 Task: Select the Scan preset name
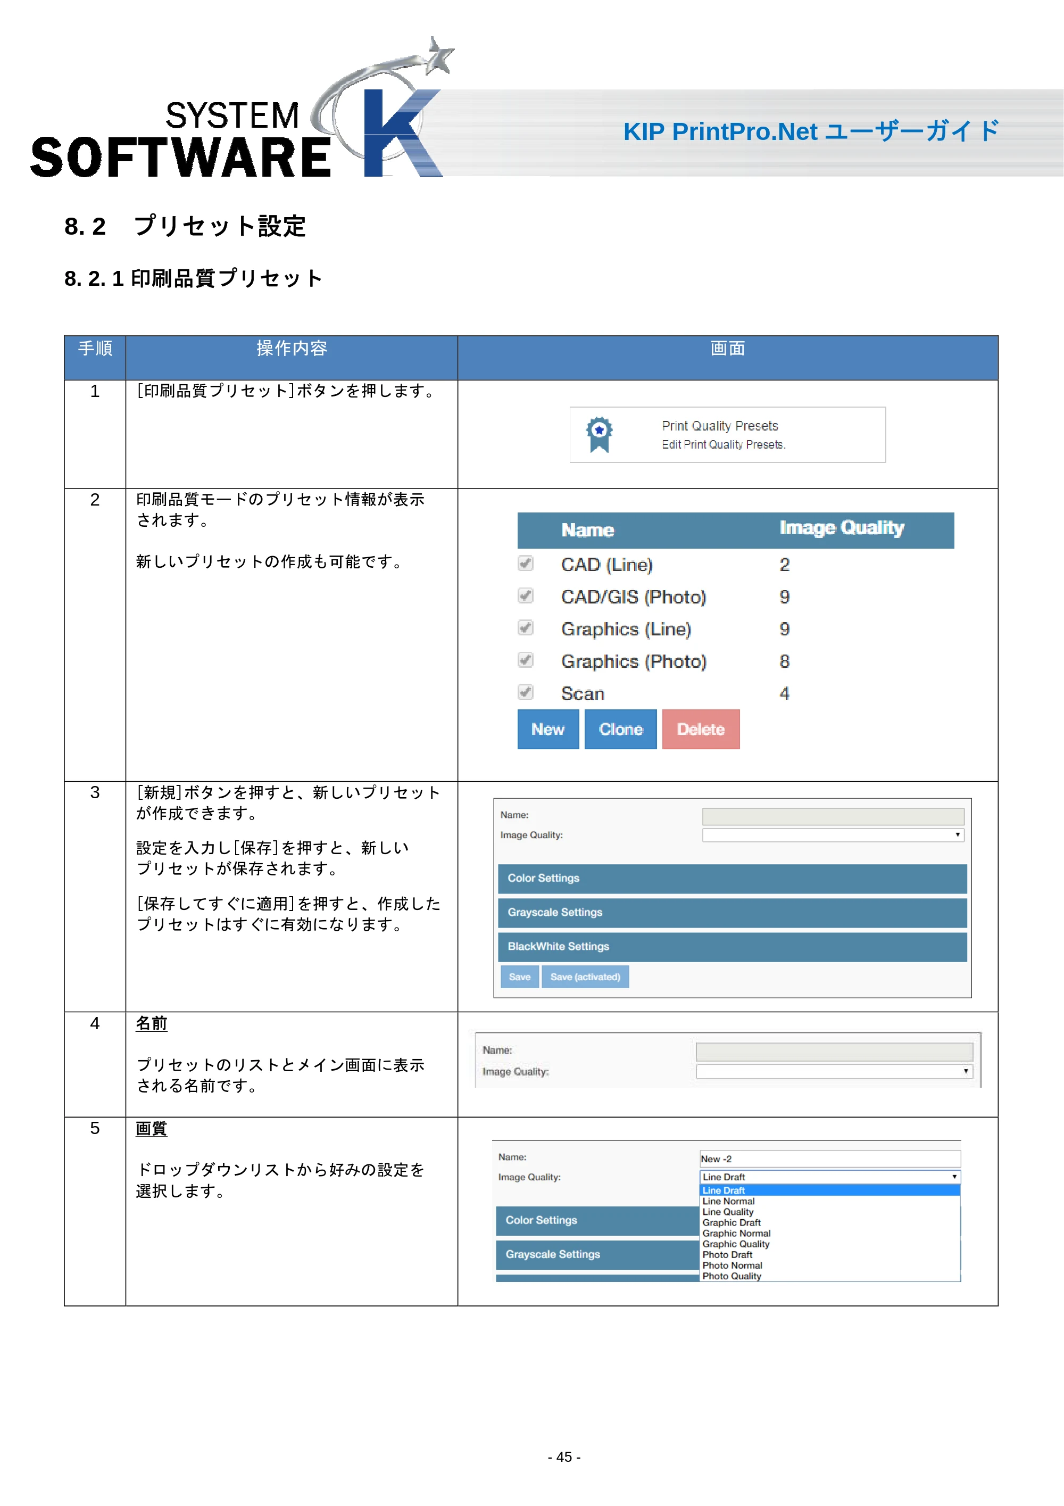tap(582, 693)
